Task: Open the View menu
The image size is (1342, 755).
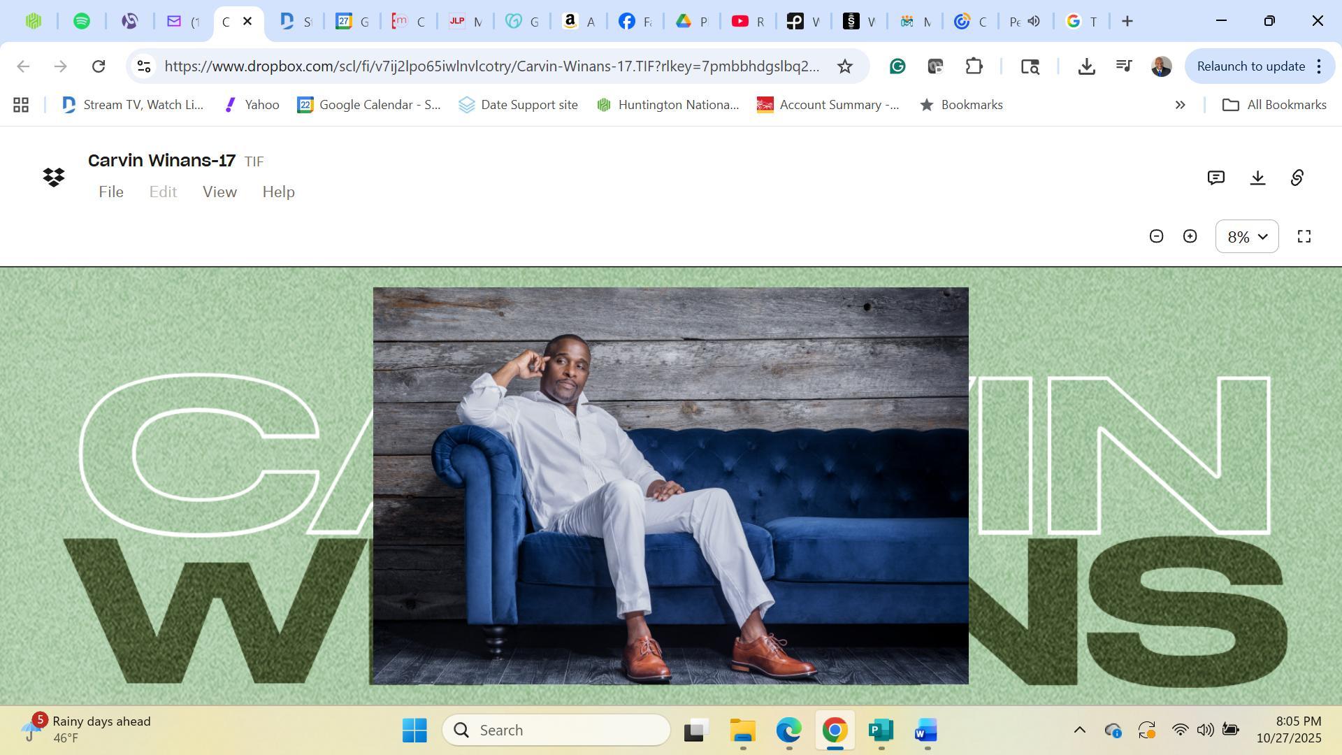Action: click(x=219, y=192)
